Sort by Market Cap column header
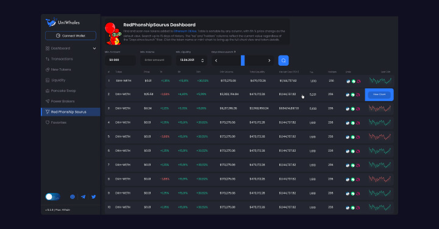Image resolution: width=439 pixels, height=229 pixels. (289, 72)
